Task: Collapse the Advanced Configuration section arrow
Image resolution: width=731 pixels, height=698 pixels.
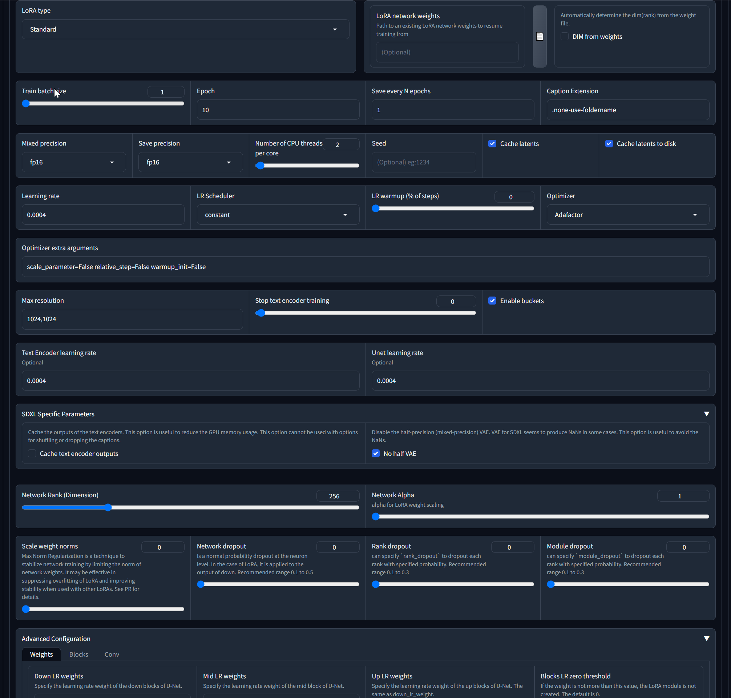Action: click(706, 638)
